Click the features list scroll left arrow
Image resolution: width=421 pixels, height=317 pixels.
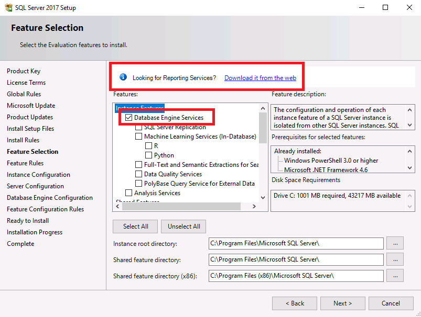point(117,206)
